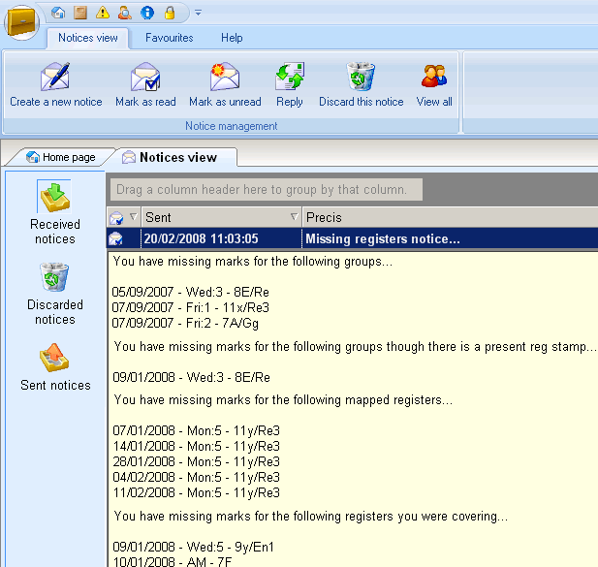Click the line 04/02/2008 - Mon:5 - 11y/Re3
Image resolution: width=598 pixels, height=567 pixels.
tap(197, 478)
